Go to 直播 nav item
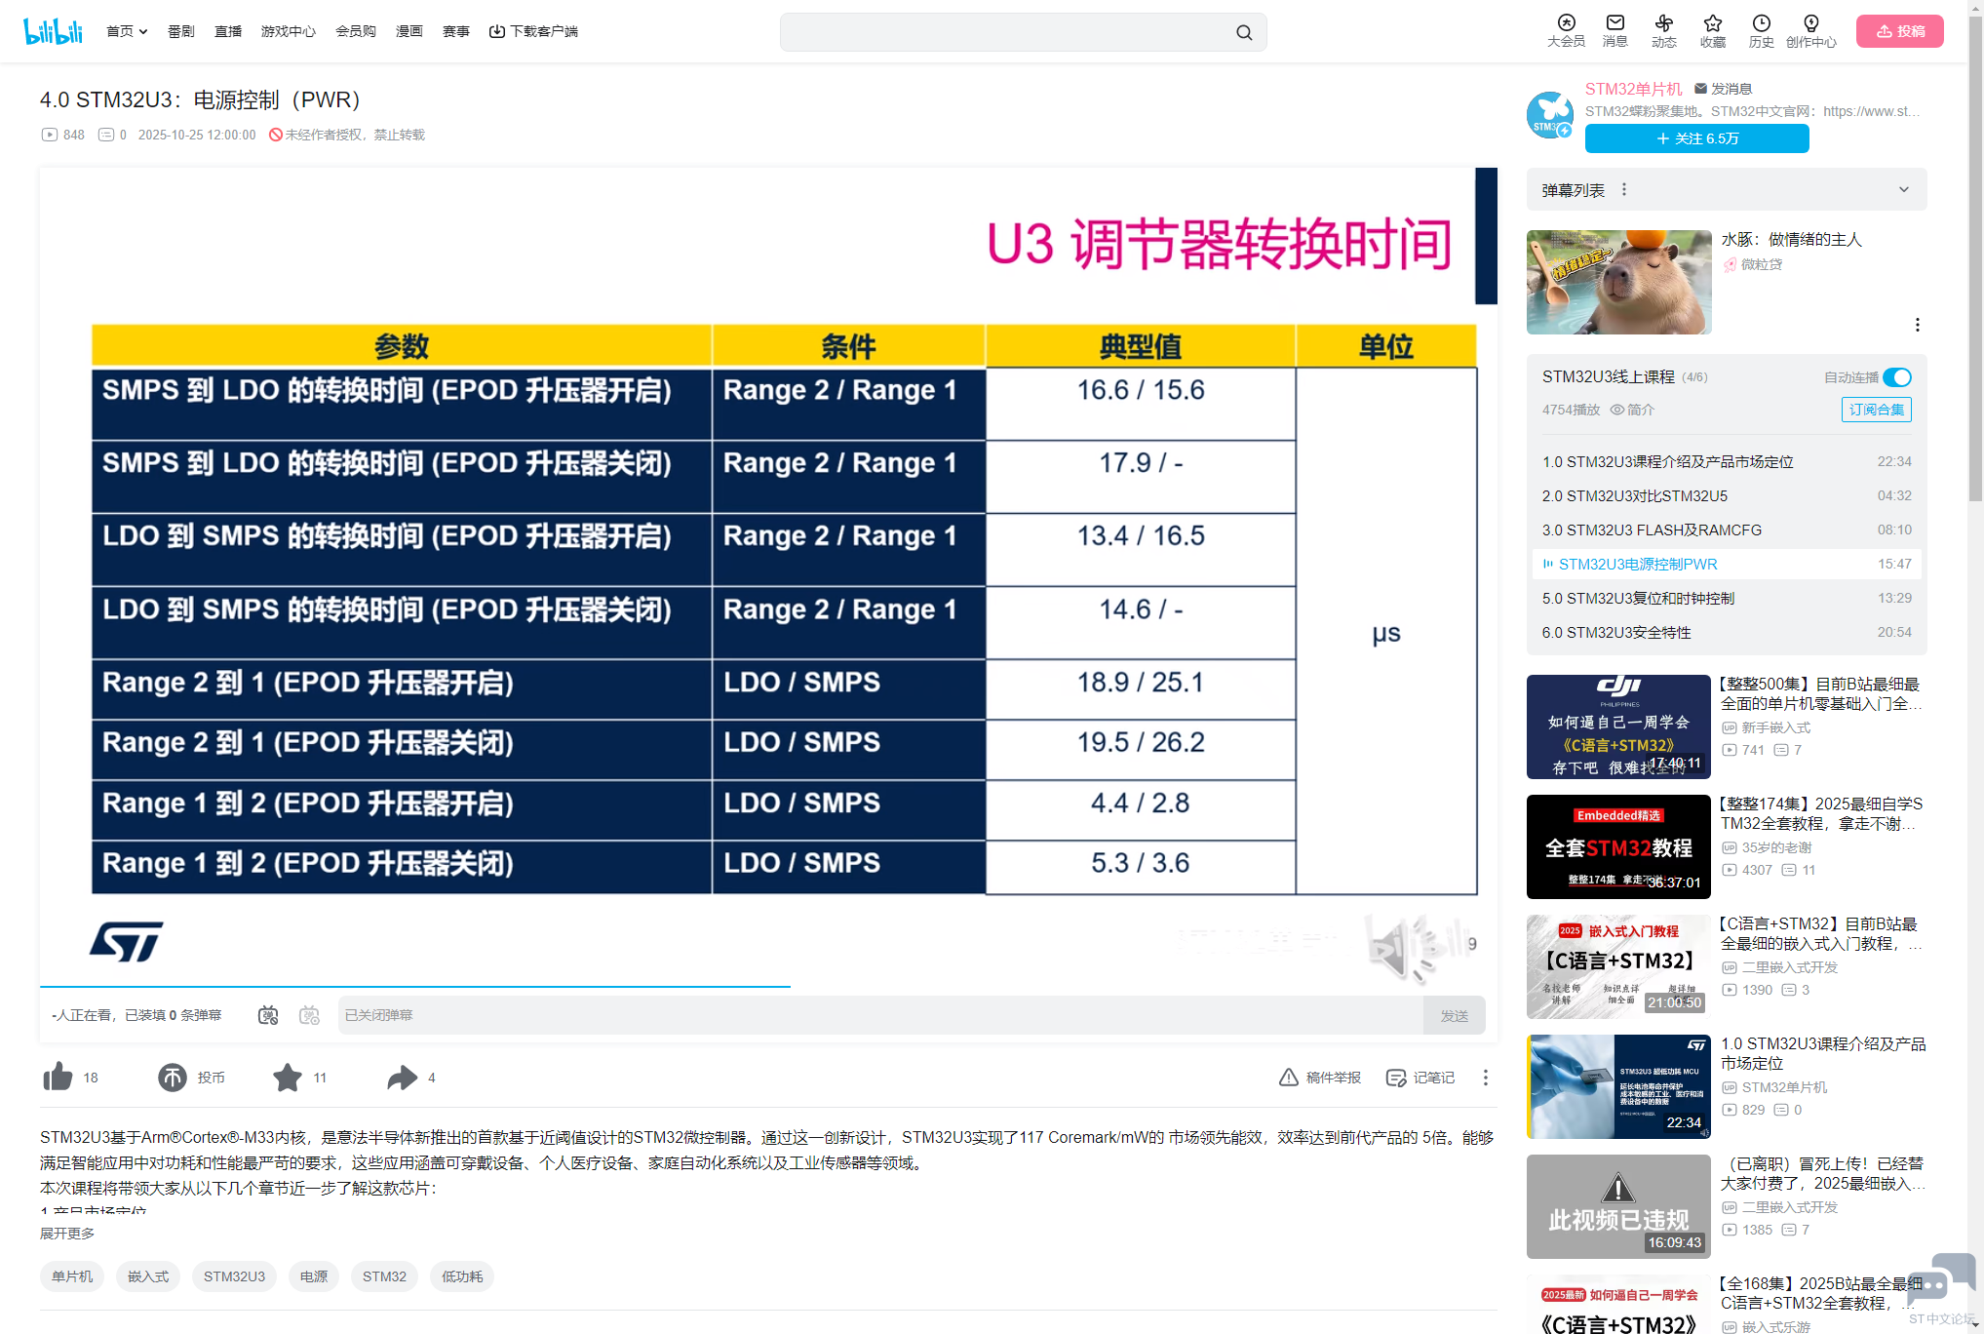Screen dimensions: 1984x1334 click(228, 31)
